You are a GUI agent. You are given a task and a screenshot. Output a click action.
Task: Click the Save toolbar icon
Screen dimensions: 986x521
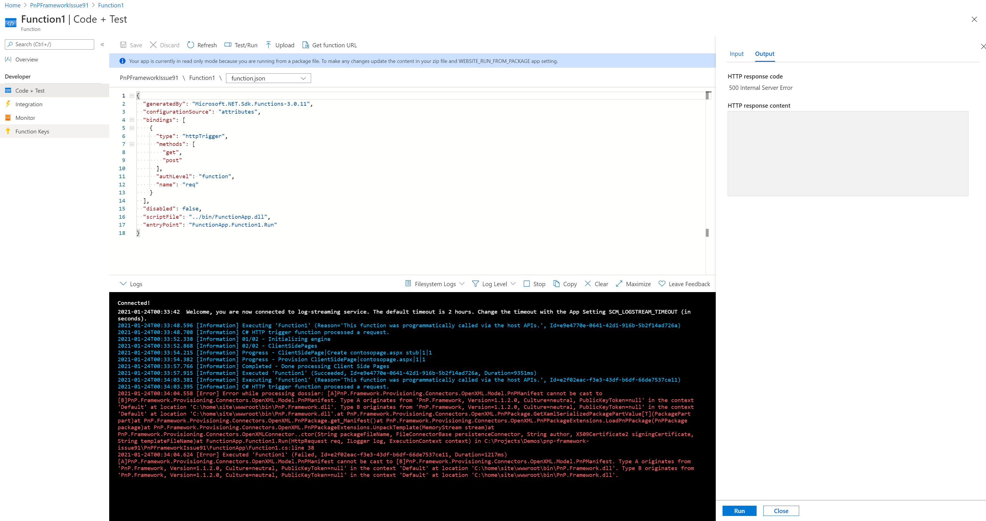click(x=123, y=45)
